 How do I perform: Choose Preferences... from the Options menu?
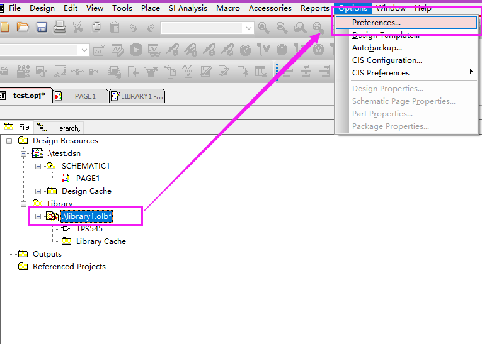coord(406,23)
